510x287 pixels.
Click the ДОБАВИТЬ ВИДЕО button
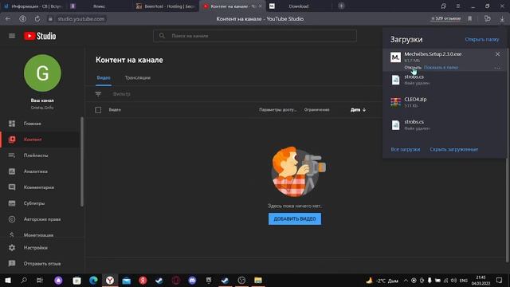coord(295,218)
